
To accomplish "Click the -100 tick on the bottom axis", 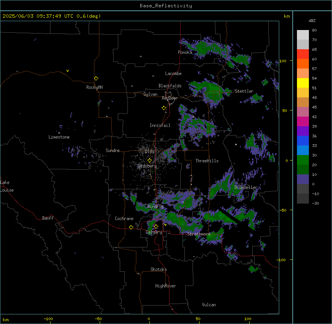I will [48, 319].
